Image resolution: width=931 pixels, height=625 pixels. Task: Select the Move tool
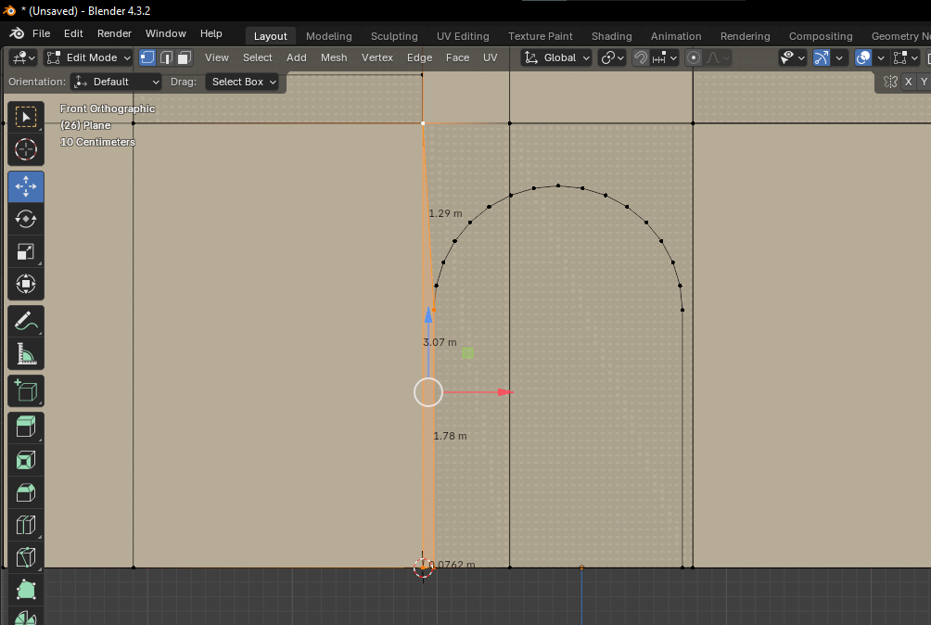(26, 186)
